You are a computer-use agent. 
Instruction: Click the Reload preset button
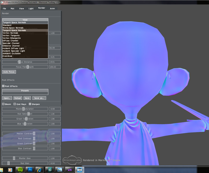(x=18, y=98)
